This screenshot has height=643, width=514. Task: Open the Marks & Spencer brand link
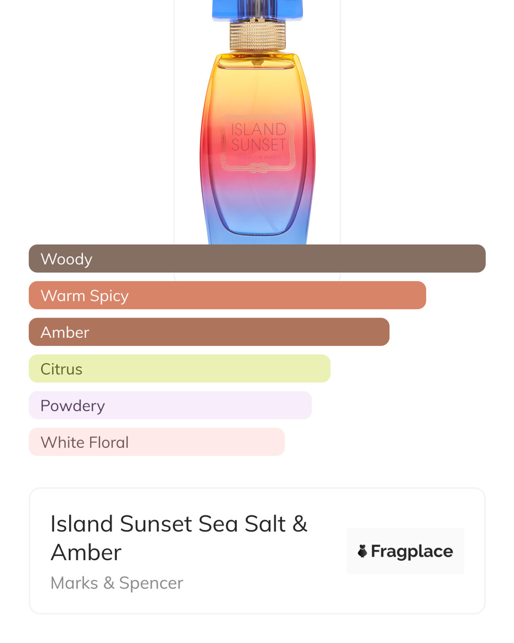click(x=117, y=583)
